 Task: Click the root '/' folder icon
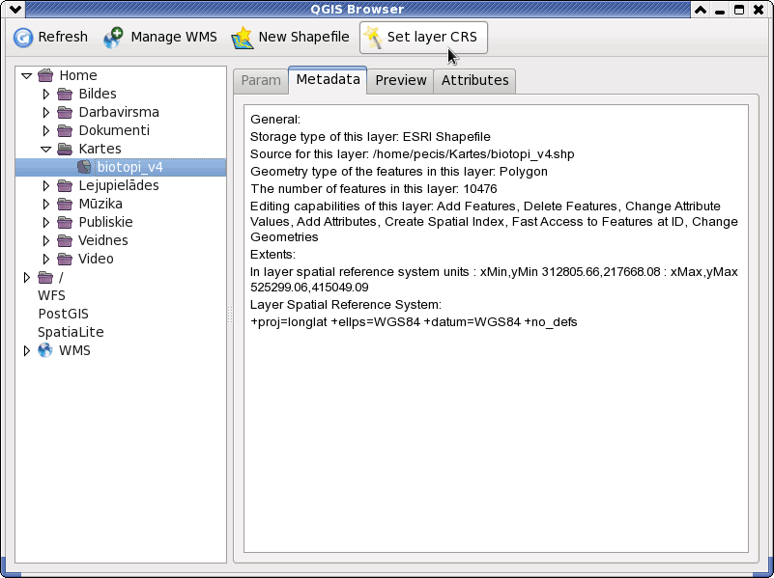[x=45, y=277]
